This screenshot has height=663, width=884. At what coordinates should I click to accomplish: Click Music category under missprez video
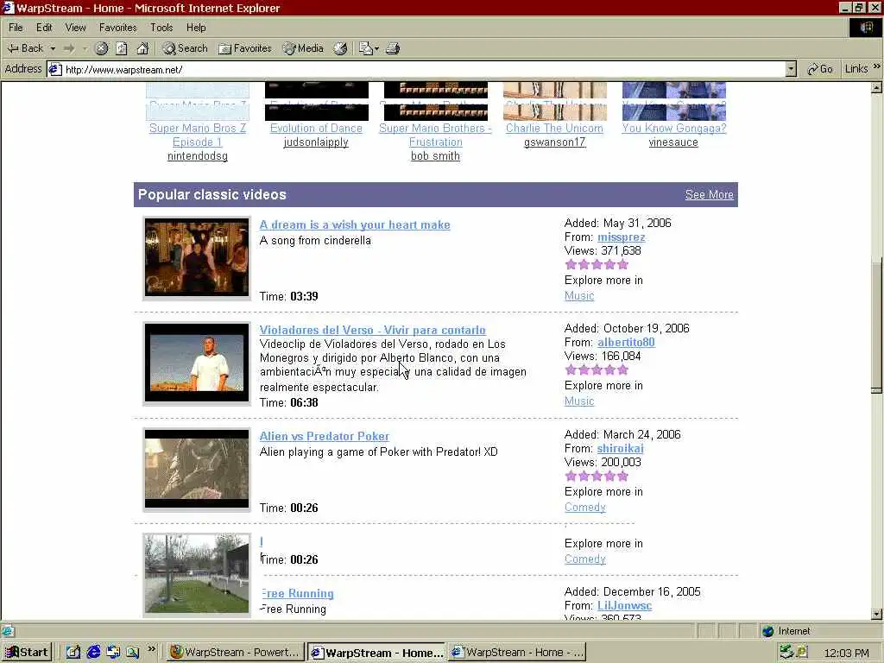coord(579,296)
